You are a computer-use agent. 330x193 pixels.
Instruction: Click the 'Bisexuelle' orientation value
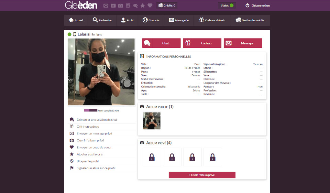click(x=194, y=87)
